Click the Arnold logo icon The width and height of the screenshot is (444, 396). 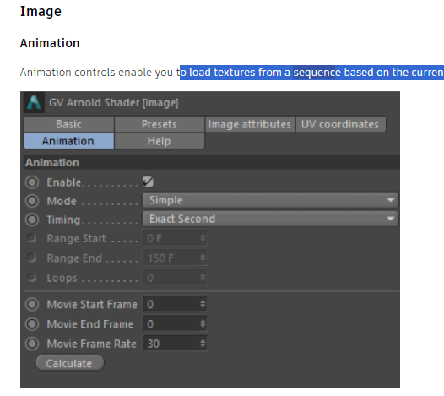[34, 102]
